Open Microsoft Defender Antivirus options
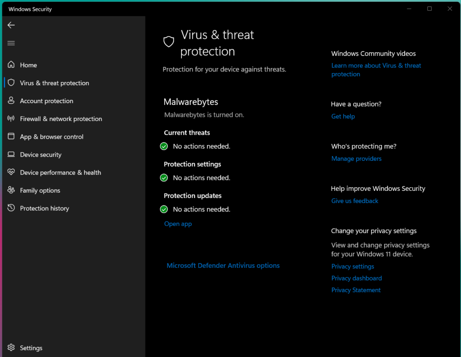 (x=223, y=266)
